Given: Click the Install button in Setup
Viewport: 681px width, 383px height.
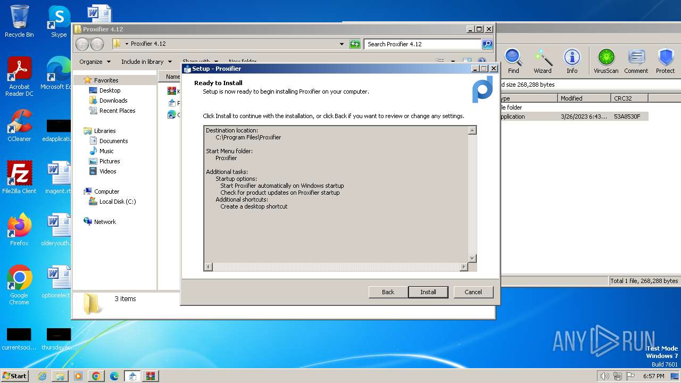Looking at the screenshot, I should pos(428,292).
